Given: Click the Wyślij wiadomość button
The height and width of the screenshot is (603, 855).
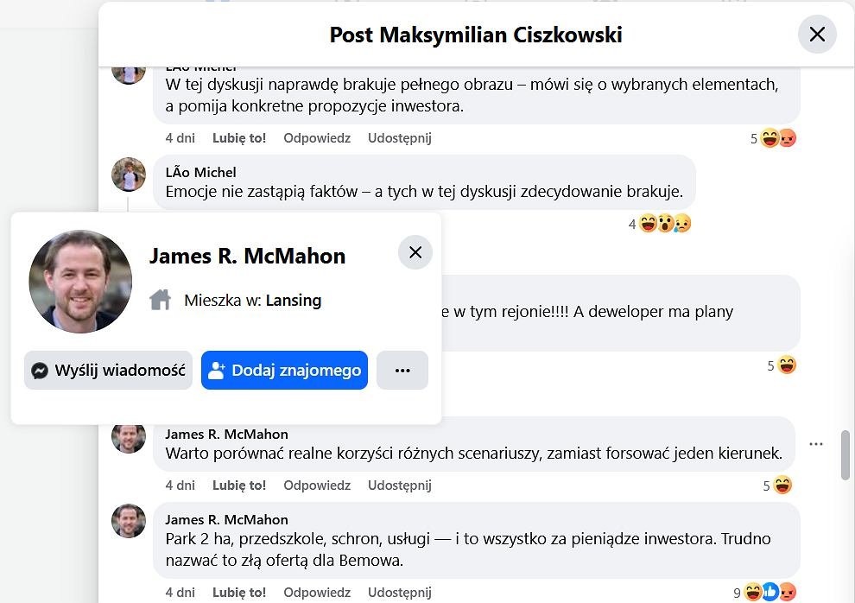Looking at the screenshot, I should click(x=109, y=371).
